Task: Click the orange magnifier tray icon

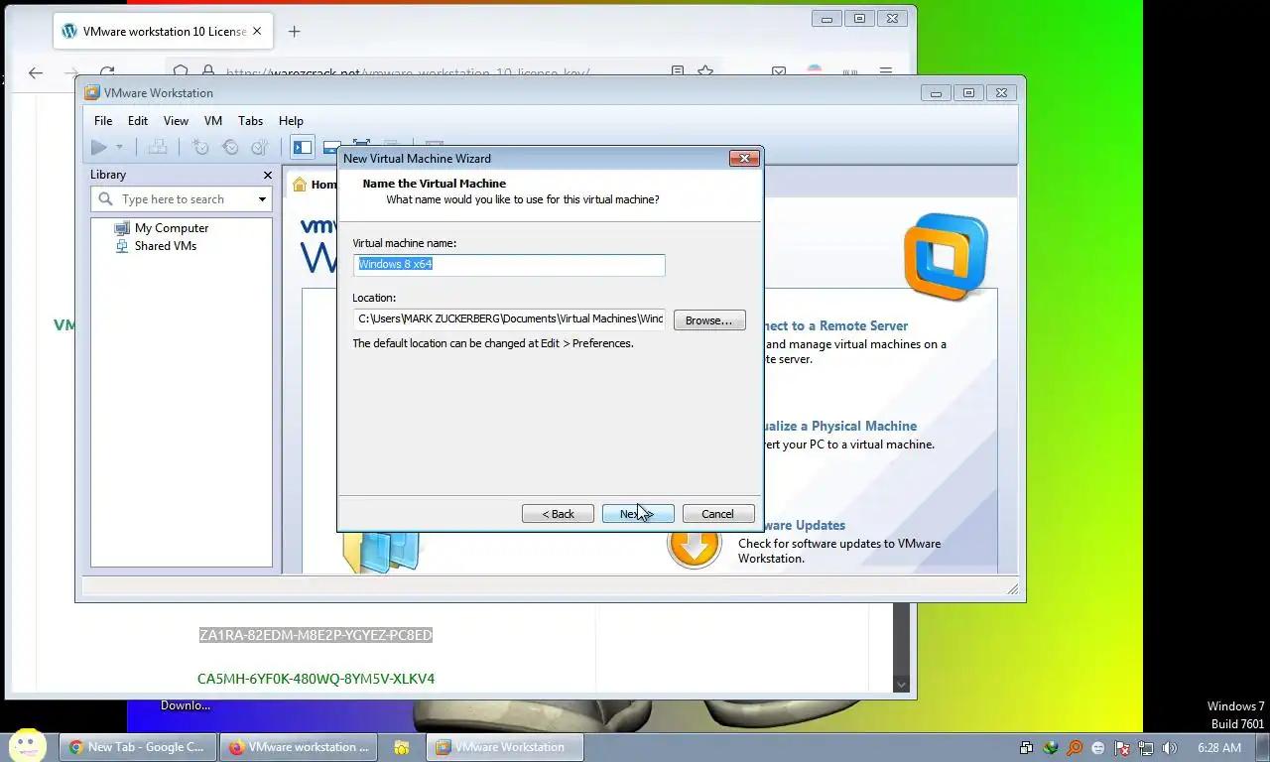Action: [x=1075, y=748]
